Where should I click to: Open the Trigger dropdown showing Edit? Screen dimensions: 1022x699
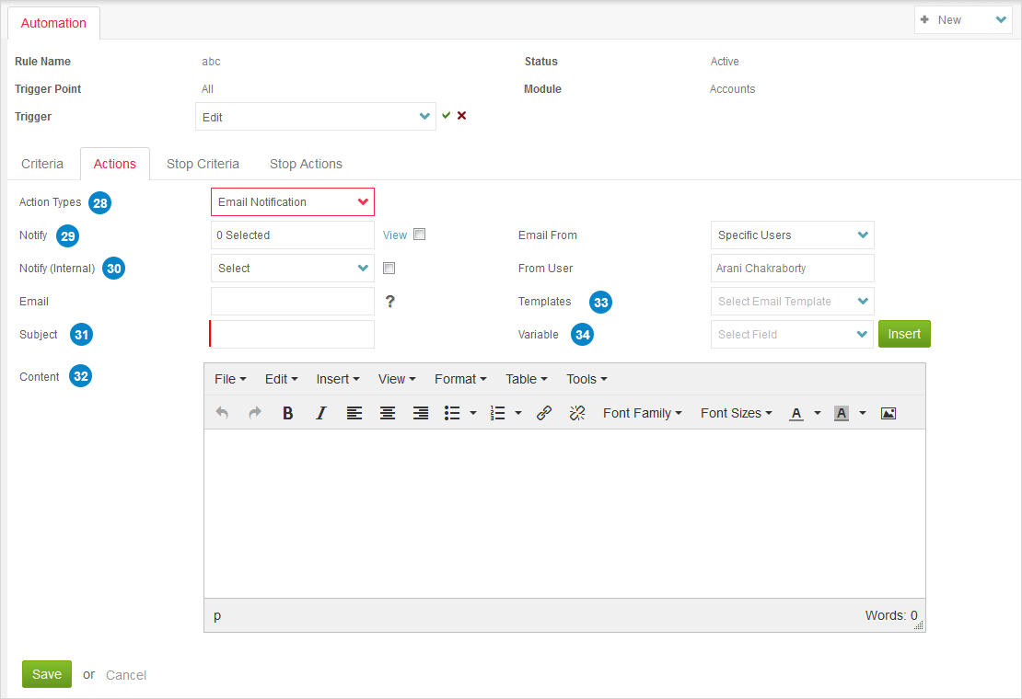coord(316,117)
